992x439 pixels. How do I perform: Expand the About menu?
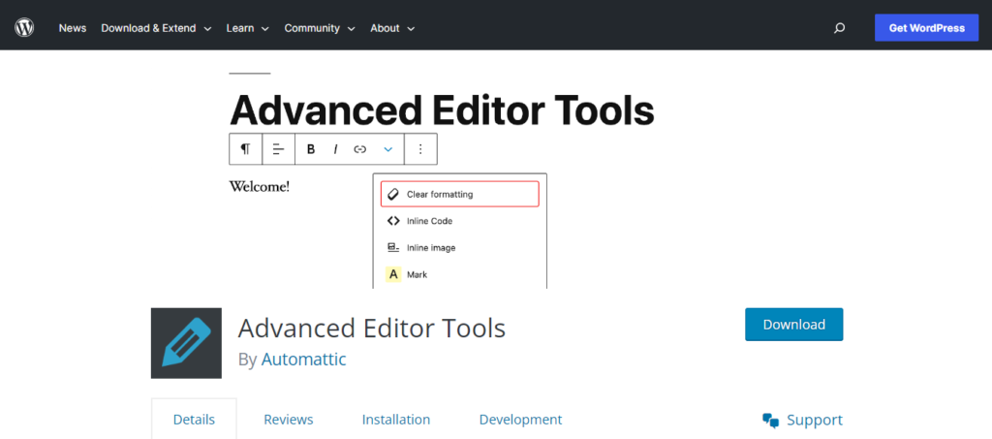(x=392, y=28)
